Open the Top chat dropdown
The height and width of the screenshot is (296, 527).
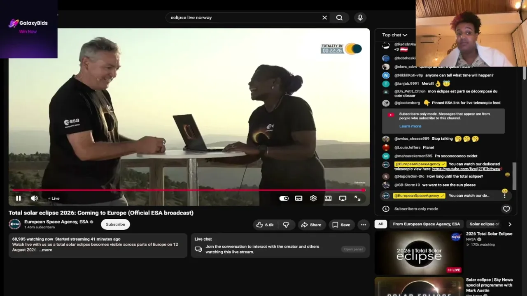[394, 35]
